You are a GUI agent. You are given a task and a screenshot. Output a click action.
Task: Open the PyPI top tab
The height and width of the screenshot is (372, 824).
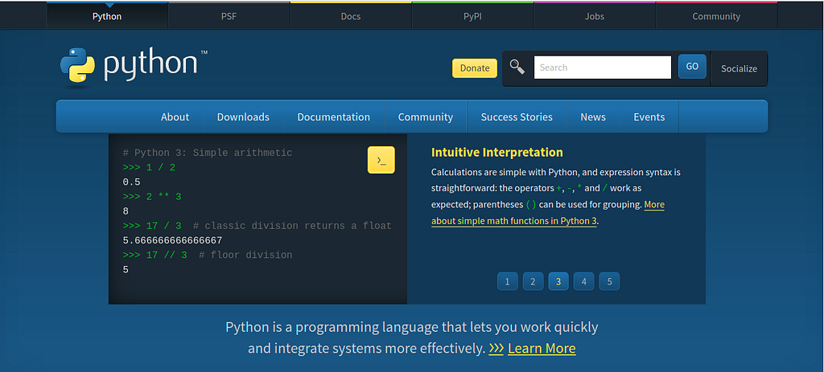472,16
